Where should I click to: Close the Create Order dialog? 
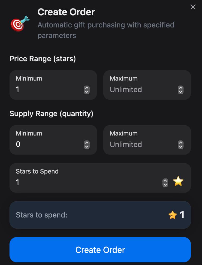(193, 7)
